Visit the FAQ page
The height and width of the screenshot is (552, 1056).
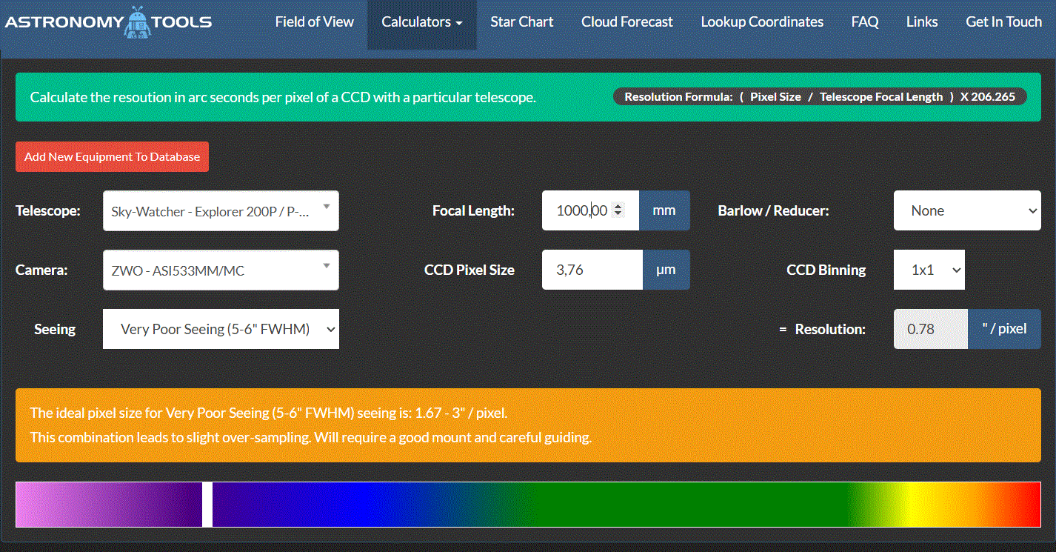[x=864, y=21]
